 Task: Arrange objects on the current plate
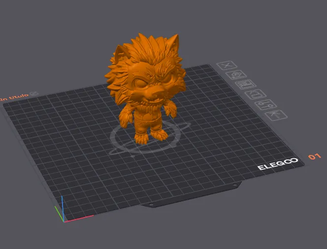246,84
